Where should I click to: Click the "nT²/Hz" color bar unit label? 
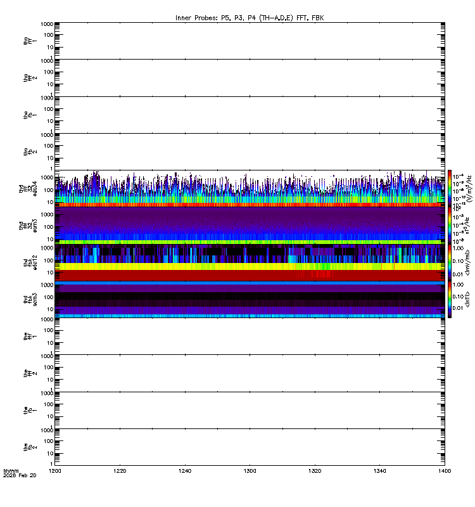(x=467, y=226)
